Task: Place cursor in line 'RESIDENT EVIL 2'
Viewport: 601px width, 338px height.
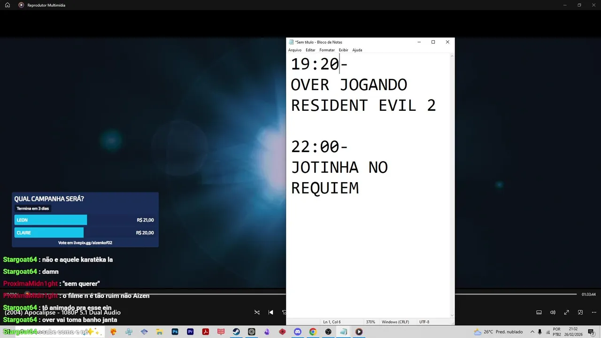Action: pos(363,106)
